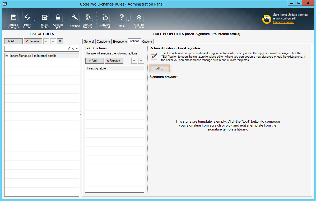316x201 pixels.
Task: Clear the rules search filter
Action: coord(73,49)
